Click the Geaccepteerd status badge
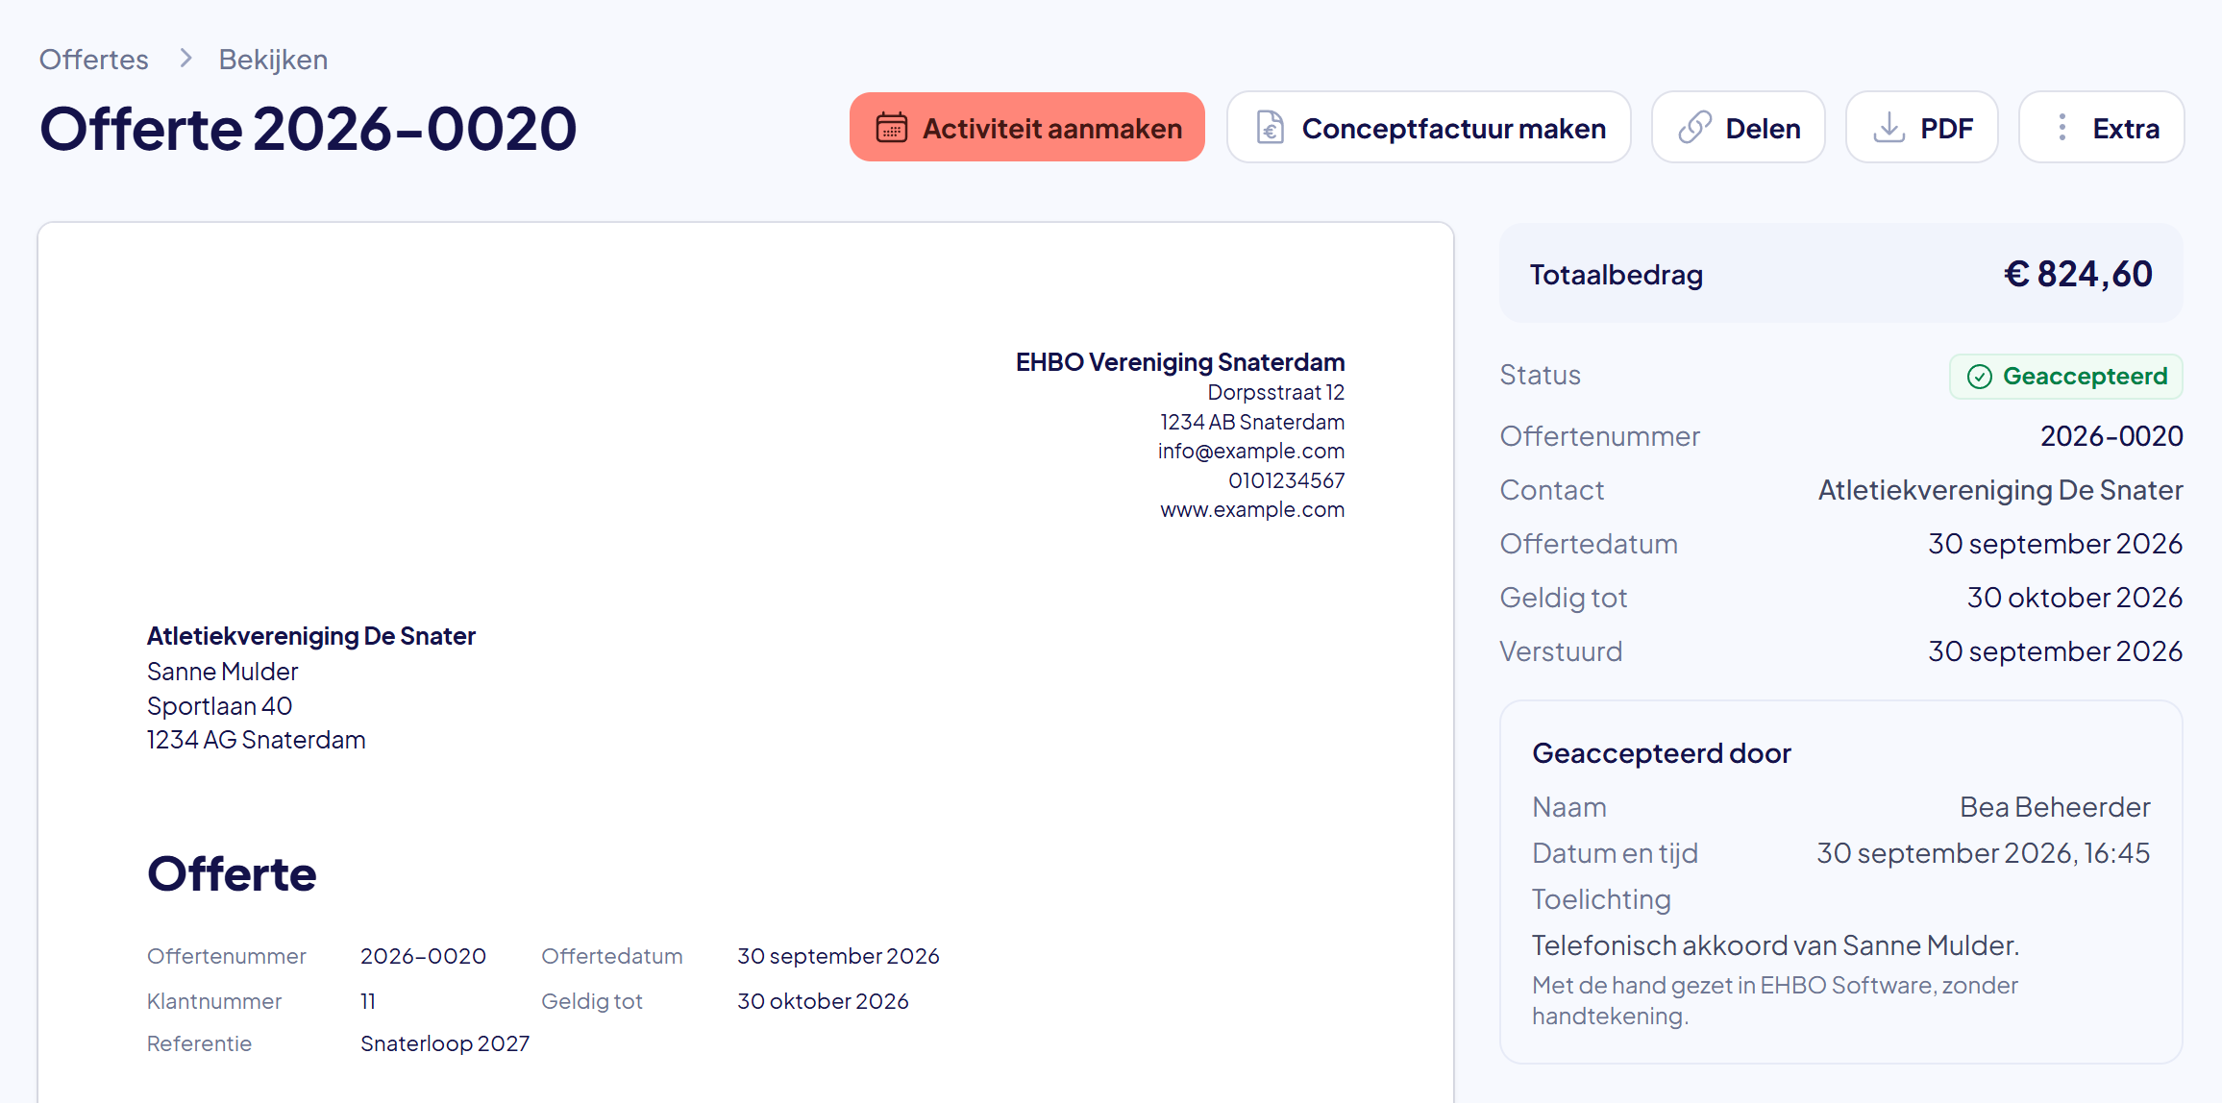 [x=2065, y=377]
